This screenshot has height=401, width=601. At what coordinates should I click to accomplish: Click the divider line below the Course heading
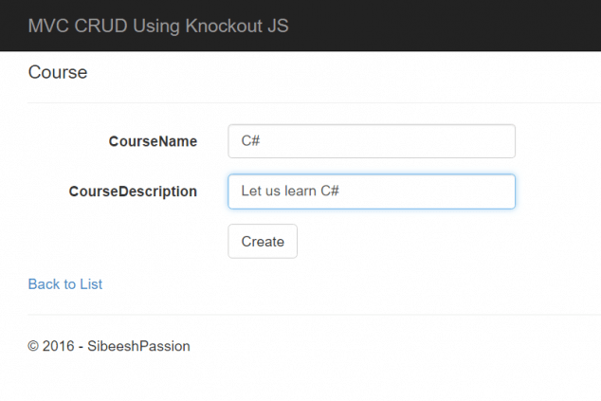pos(313,102)
